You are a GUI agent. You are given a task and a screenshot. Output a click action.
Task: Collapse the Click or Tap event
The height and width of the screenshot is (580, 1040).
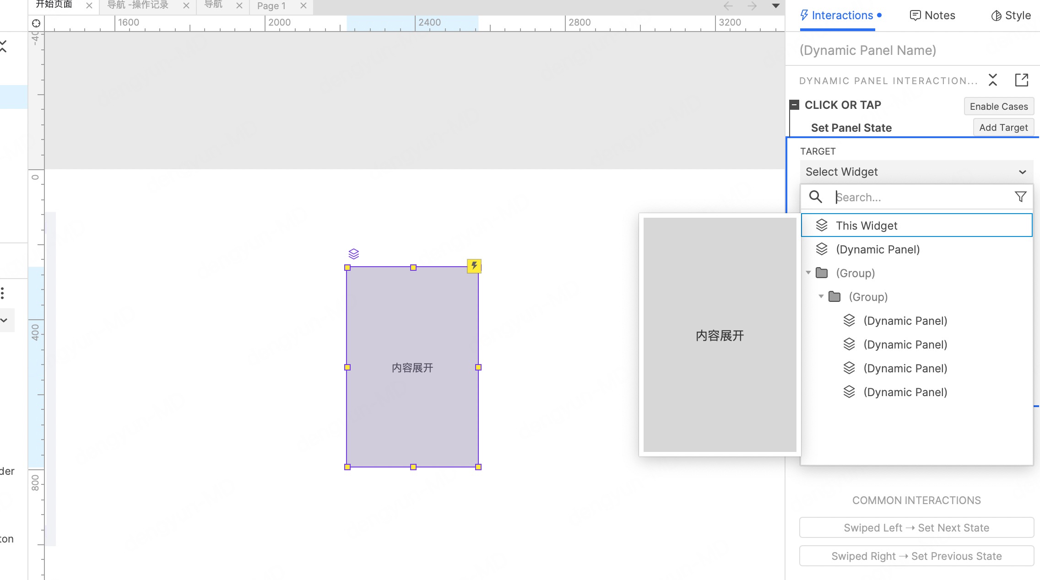pos(795,105)
